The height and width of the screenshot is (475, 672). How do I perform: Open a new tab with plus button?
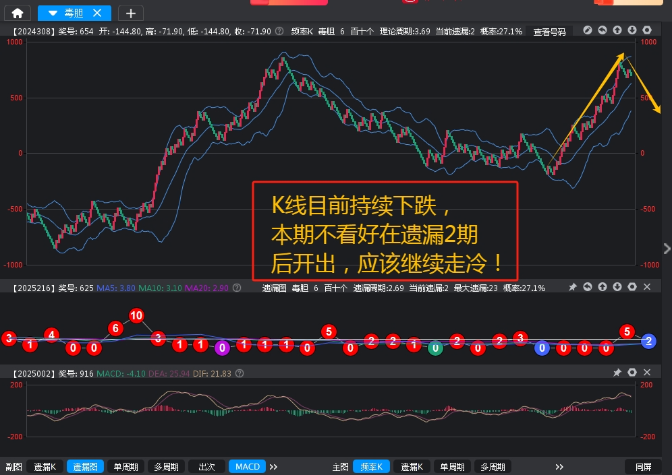(131, 13)
